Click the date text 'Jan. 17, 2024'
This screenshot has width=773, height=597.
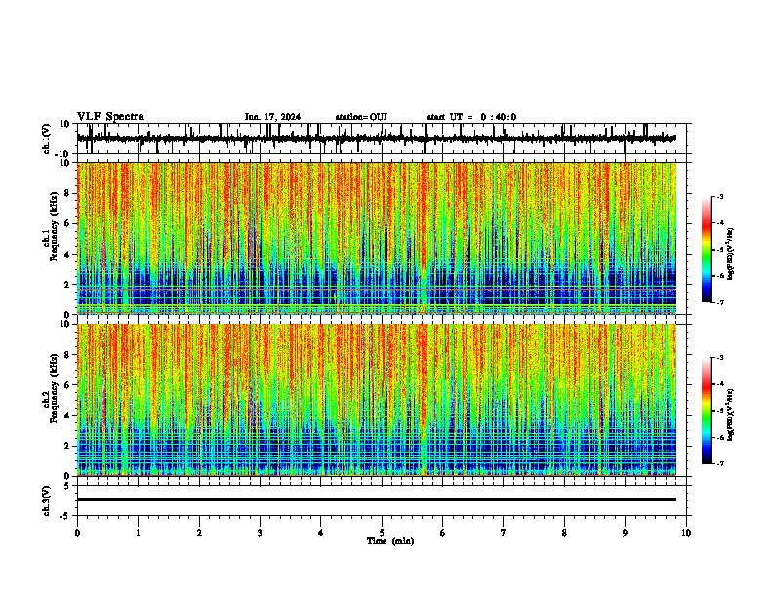[272, 117]
